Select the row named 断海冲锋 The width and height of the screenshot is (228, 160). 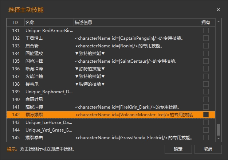(111, 69)
